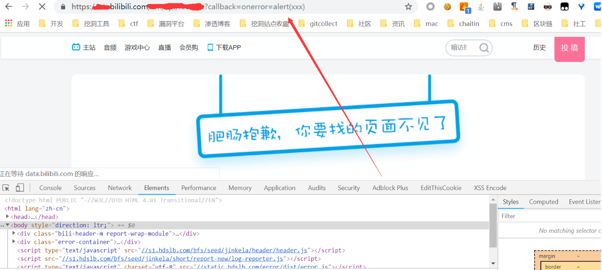This screenshot has width=602, height=270.
Task: Bookmark this page with the star icon
Action: tap(408, 7)
